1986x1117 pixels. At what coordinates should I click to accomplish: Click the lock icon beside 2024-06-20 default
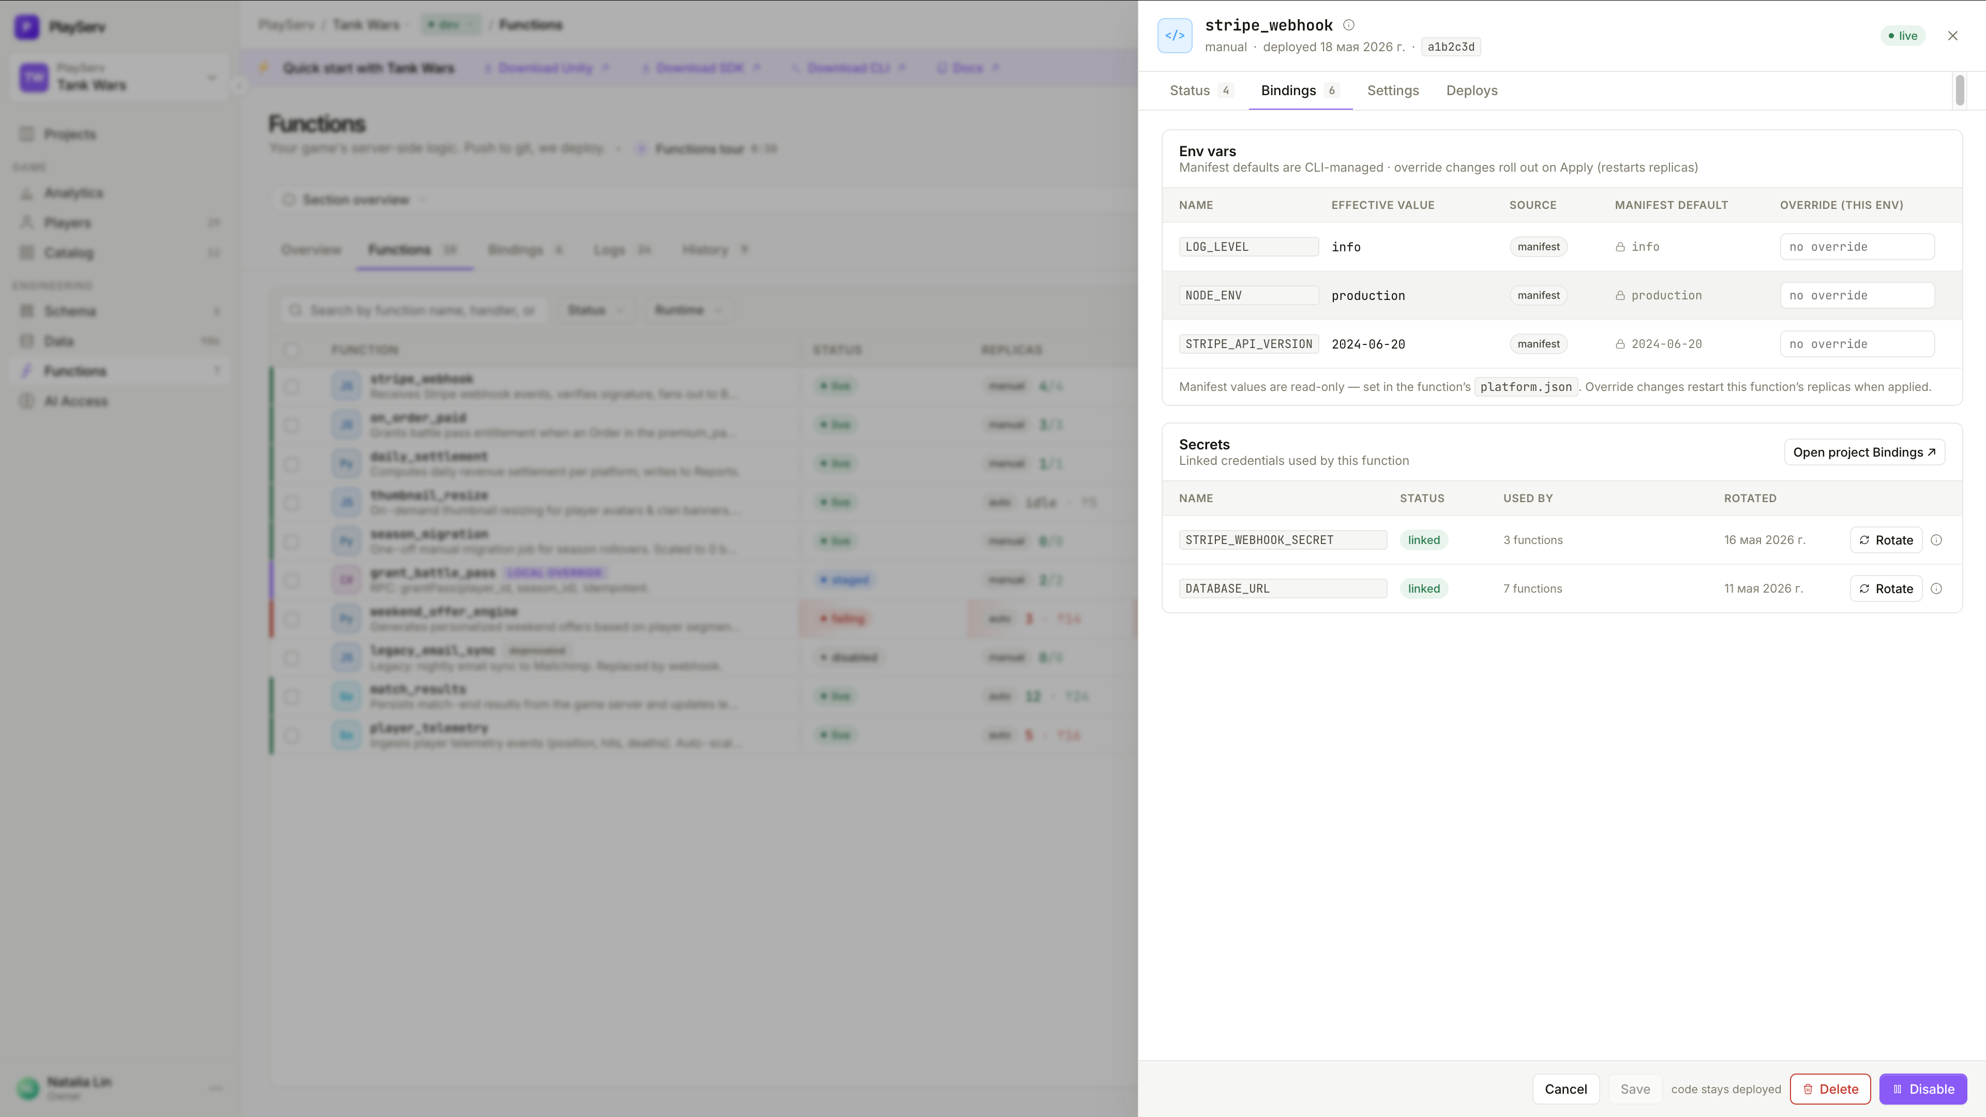coord(1620,344)
